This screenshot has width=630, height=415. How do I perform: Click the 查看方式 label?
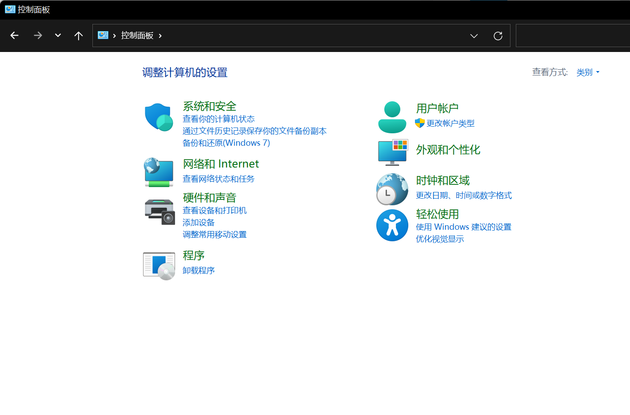(550, 72)
